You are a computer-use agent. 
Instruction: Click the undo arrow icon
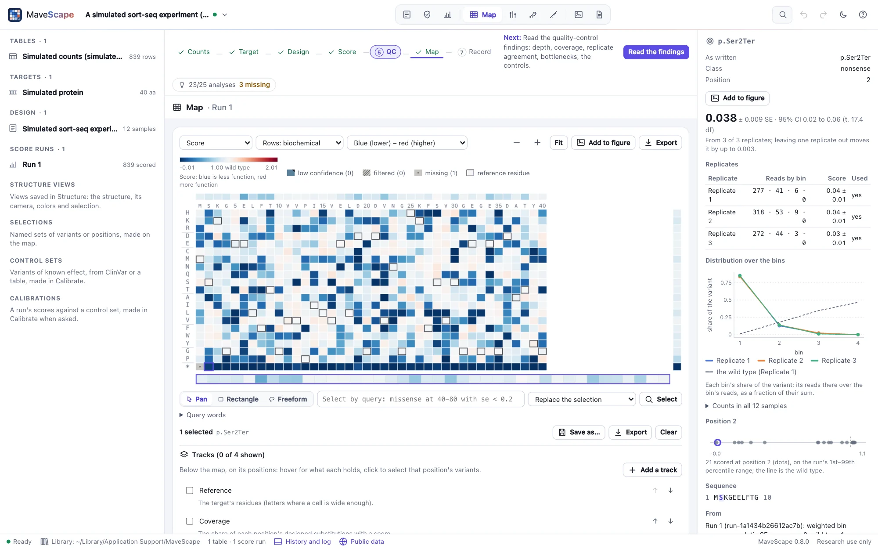pos(803,14)
